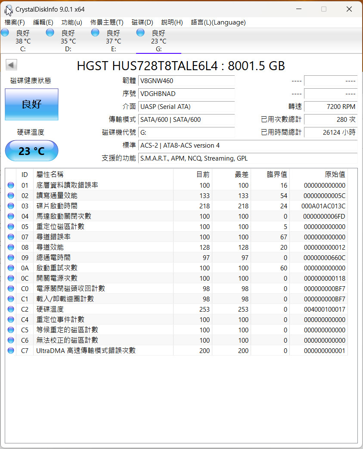Click the blue status dot beside 硬碟溫度 C2
The height and width of the screenshot is (449, 363).
(x=10, y=309)
